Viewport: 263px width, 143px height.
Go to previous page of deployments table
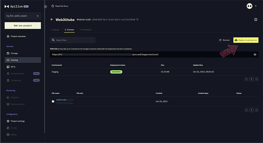click(246, 79)
